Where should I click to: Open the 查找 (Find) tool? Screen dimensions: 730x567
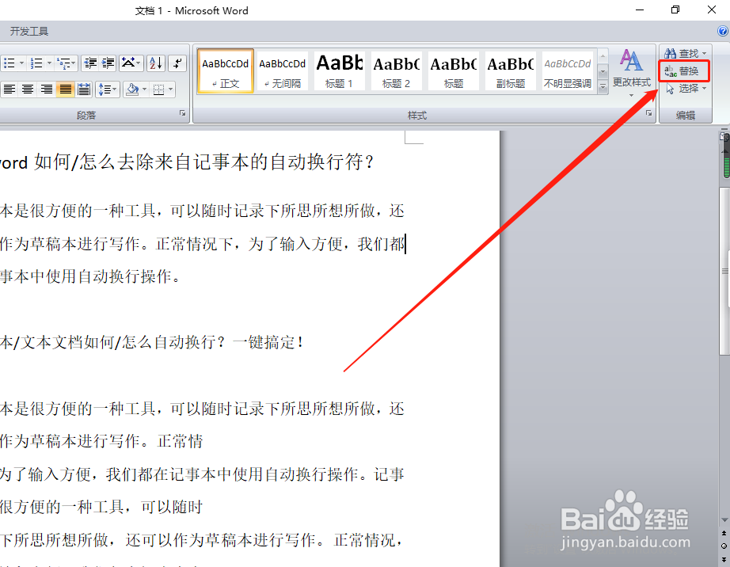pos(684,53)
